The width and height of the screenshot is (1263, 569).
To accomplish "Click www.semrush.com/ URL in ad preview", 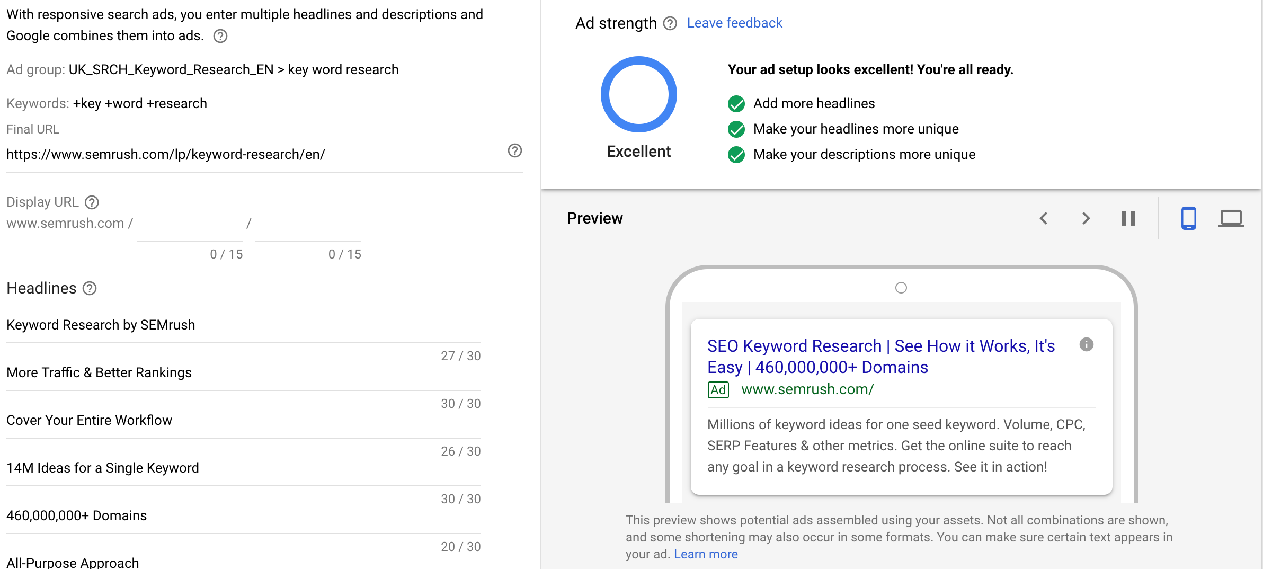I will (807, 389).
